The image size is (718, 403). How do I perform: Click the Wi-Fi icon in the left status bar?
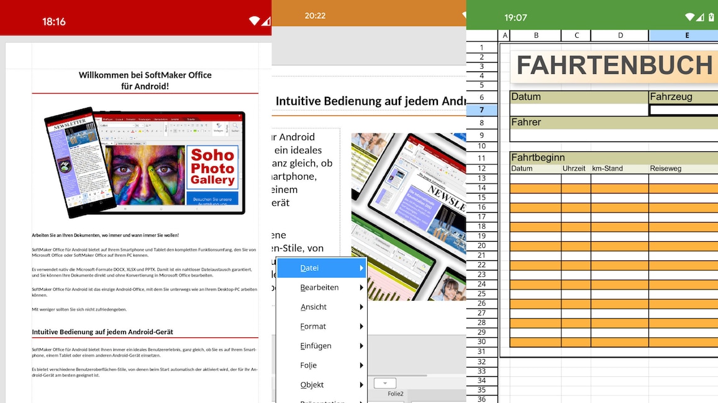(253, 20)
